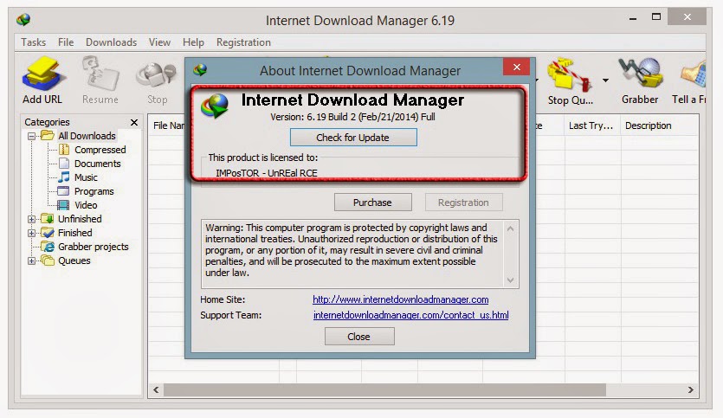This screenshot has width=723, height=418.
Task: Click licensed name 'IMPosTOR - UnREal RCE'
Action: 267,173
